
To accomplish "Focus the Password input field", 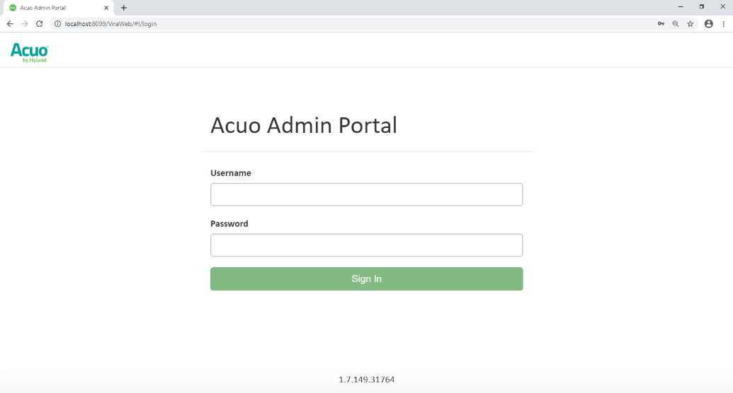I will pos(366,245).
